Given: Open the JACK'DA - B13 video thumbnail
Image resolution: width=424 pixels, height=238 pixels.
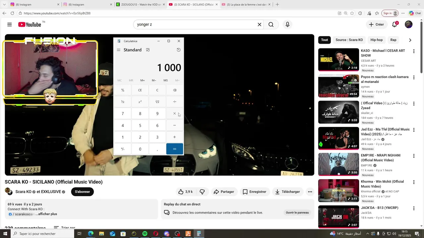Looking at the screenshot, I should (x=339, y=217).
